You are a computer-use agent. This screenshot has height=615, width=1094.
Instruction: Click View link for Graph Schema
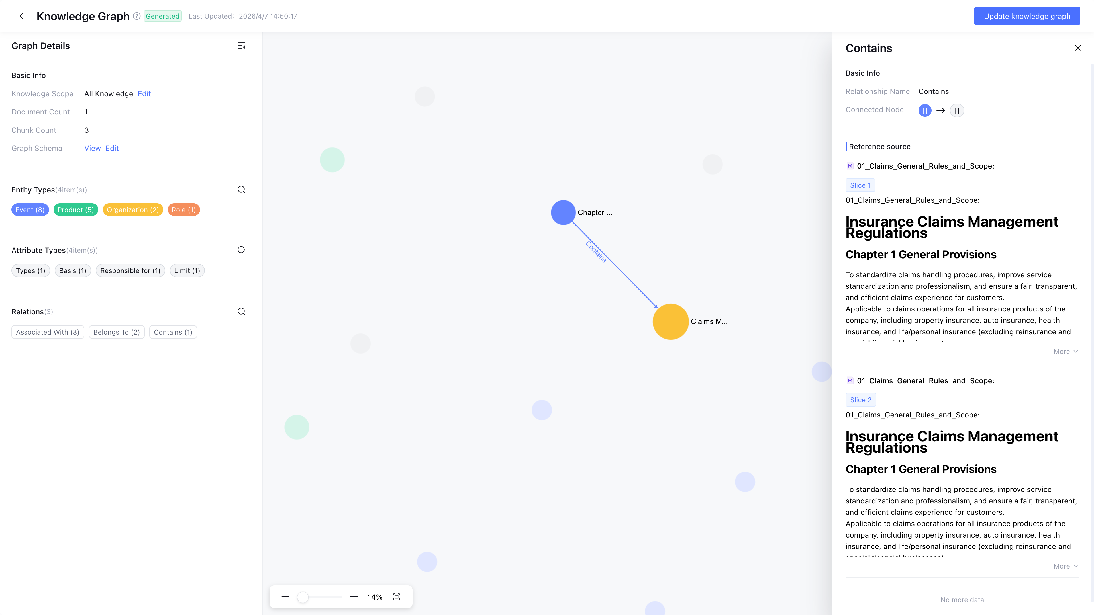tap(92, 148)
